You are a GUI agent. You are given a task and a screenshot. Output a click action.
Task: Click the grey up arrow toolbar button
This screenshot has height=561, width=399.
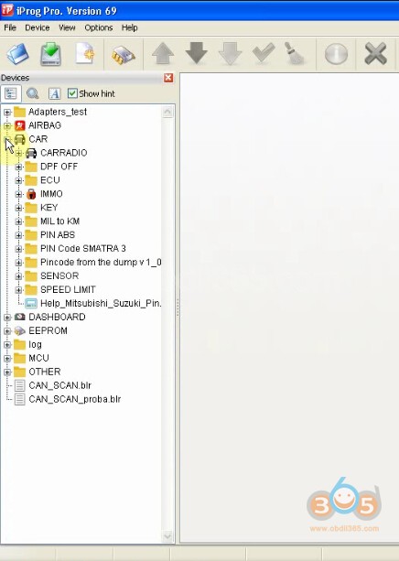tap(163, 54)
